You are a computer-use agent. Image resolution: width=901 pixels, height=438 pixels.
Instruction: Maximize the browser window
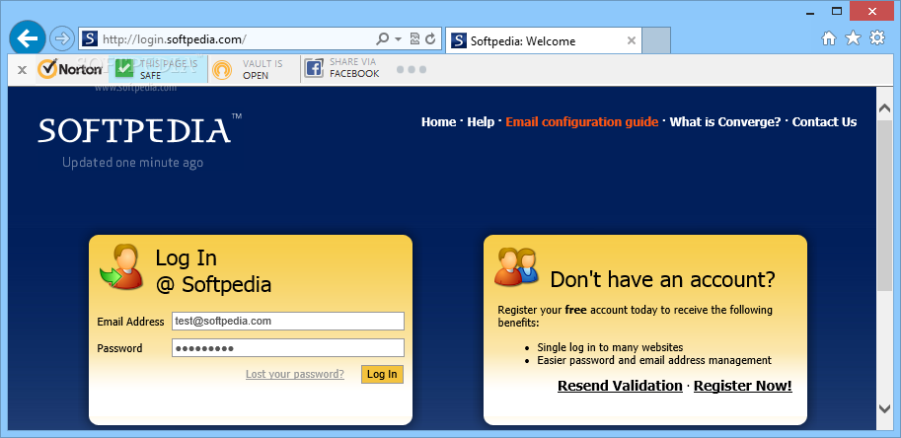pyautogui.click(x=837, y=11)
